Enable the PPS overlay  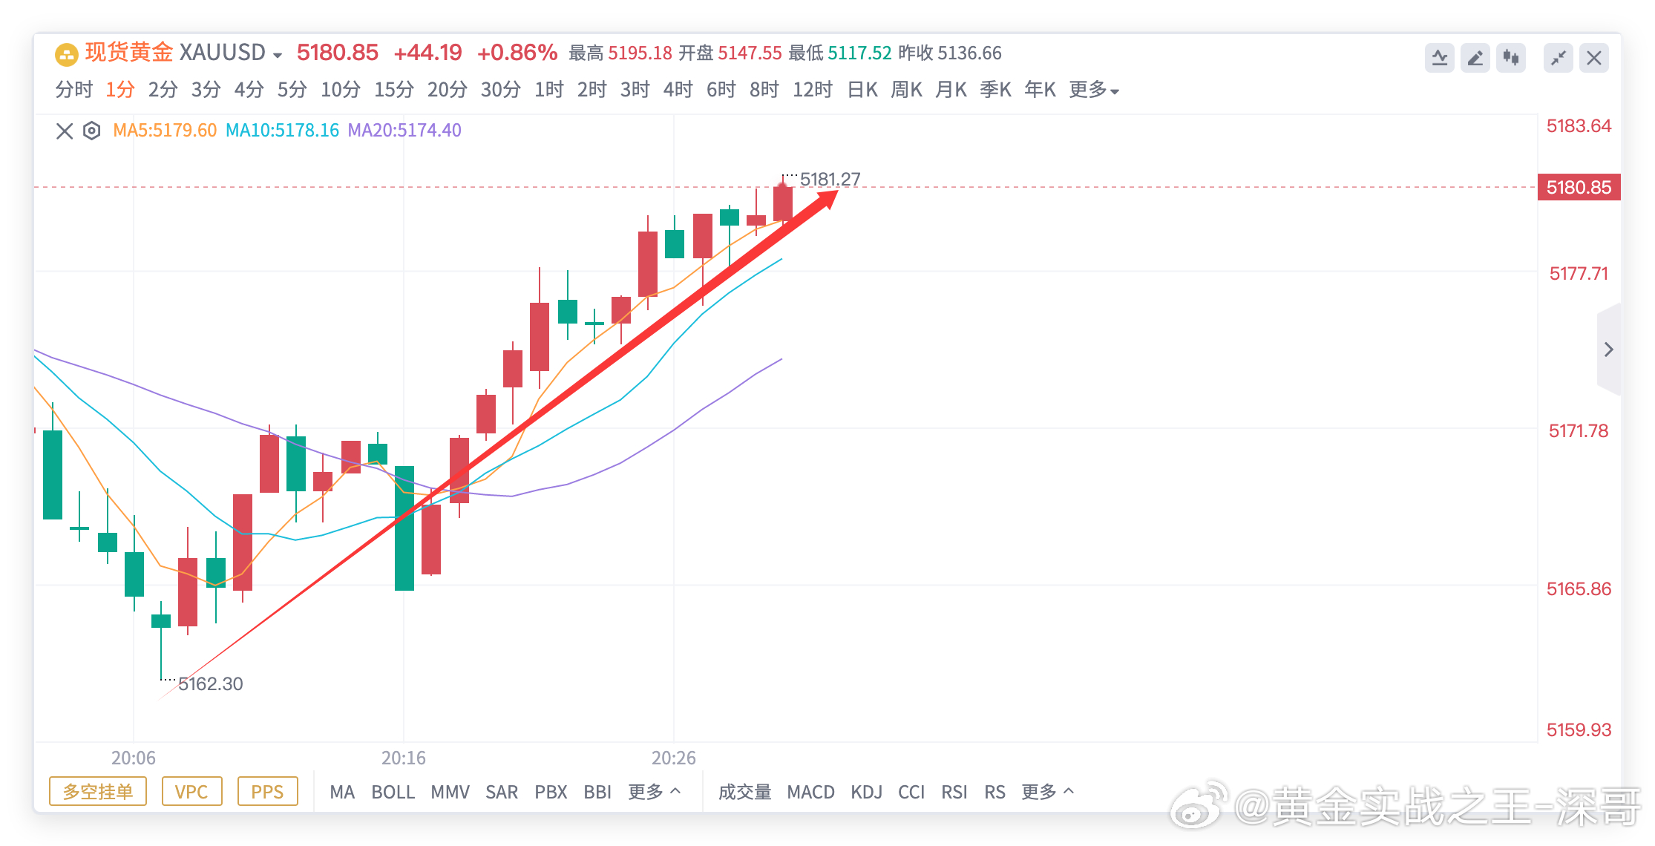click(x=267, y=792)
